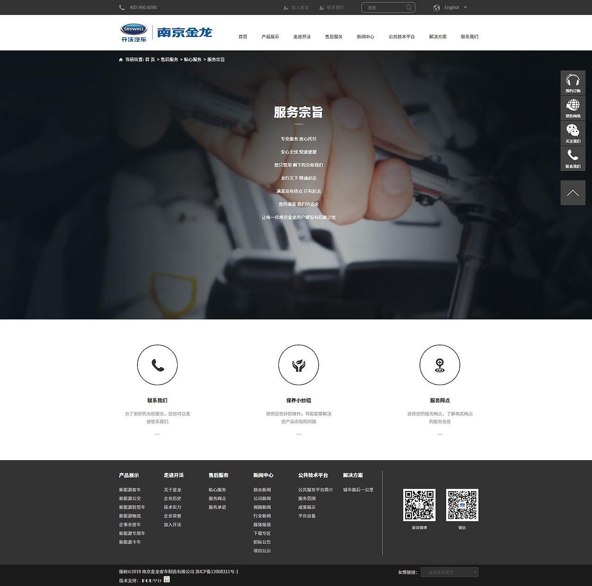Open the 走进开沃 nav menu item

coord(302,37)
